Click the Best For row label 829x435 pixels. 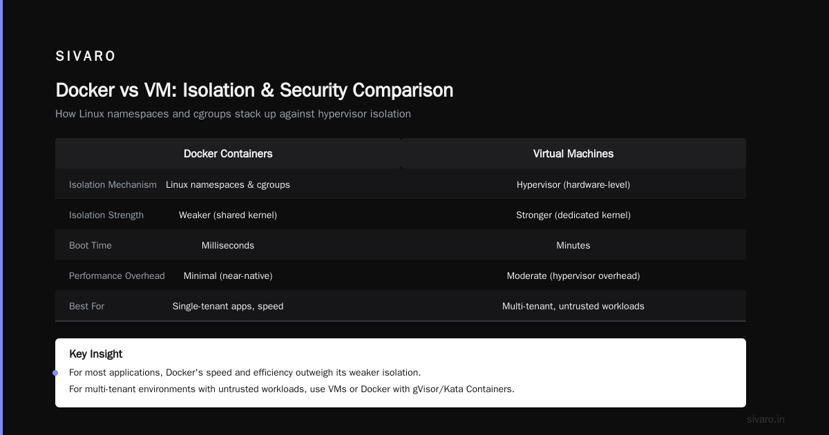(x=86, y=307)
